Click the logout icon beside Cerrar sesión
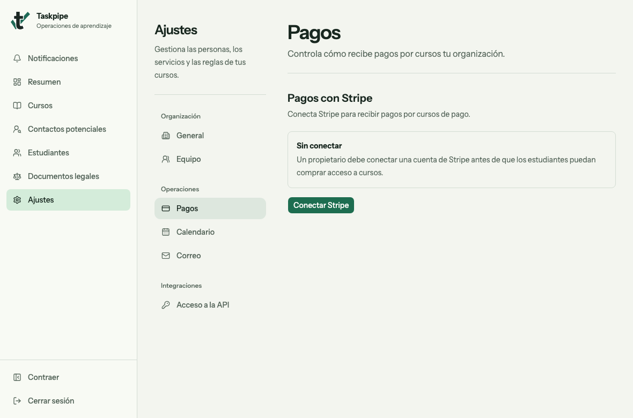This screenshot has height=418, width=633. pyautogui.click(x=17, y=401)
